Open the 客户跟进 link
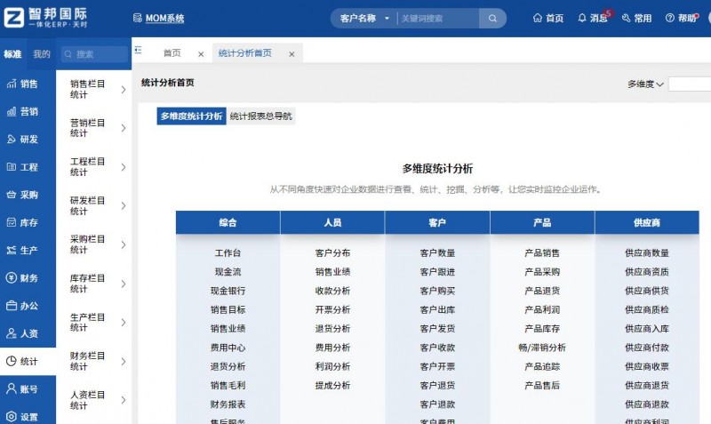 [437, 272]
